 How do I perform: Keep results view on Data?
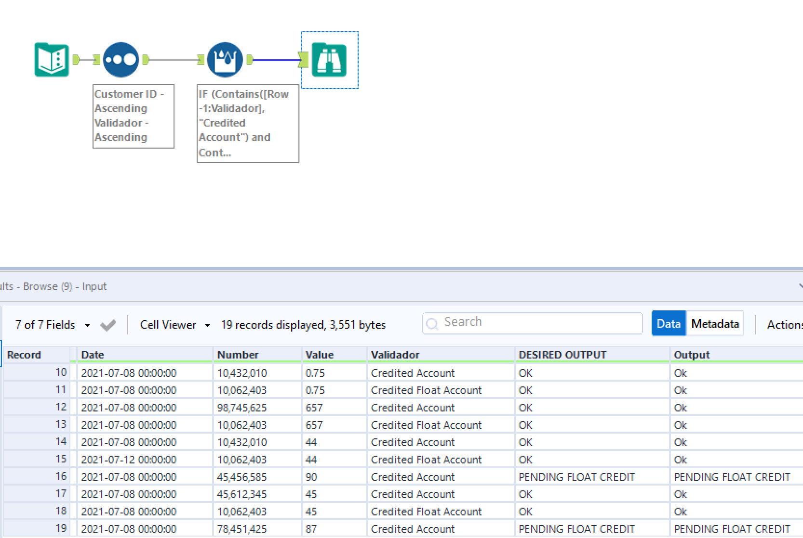pos(669,323)
